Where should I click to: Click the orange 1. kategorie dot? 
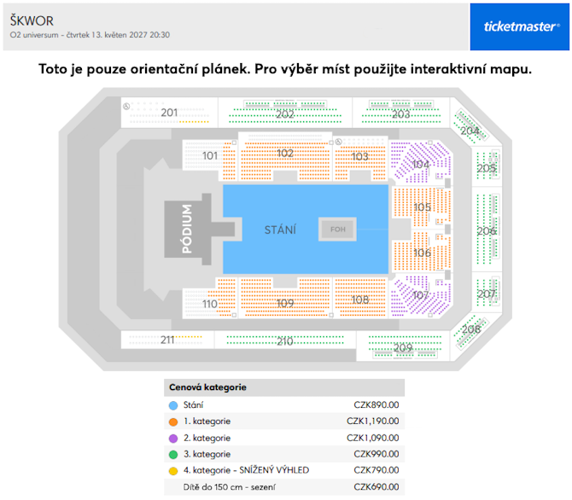(173, 422)
